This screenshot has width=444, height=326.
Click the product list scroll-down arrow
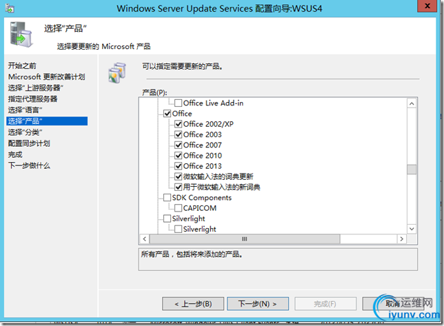click(412, 229)
